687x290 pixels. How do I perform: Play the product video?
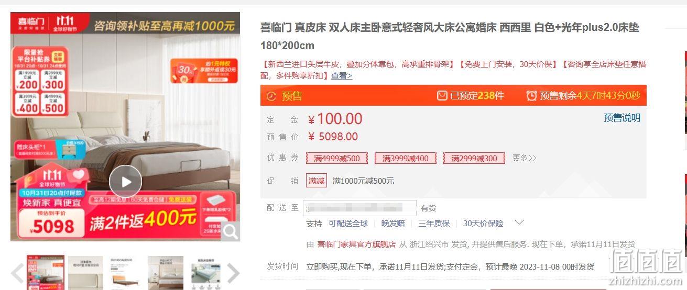tap(125, 182)
